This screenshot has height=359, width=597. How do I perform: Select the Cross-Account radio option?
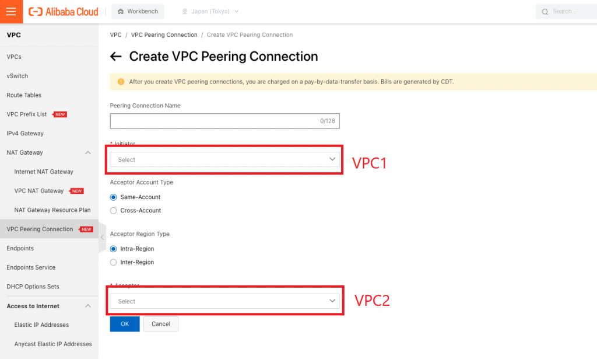(x=114, y=210)
